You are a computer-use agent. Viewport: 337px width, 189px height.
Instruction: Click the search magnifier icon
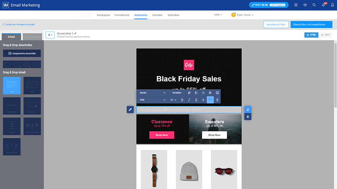(x=314, y=5)
